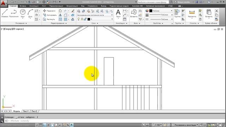Select the Fillet tool icon

[65, 15]
